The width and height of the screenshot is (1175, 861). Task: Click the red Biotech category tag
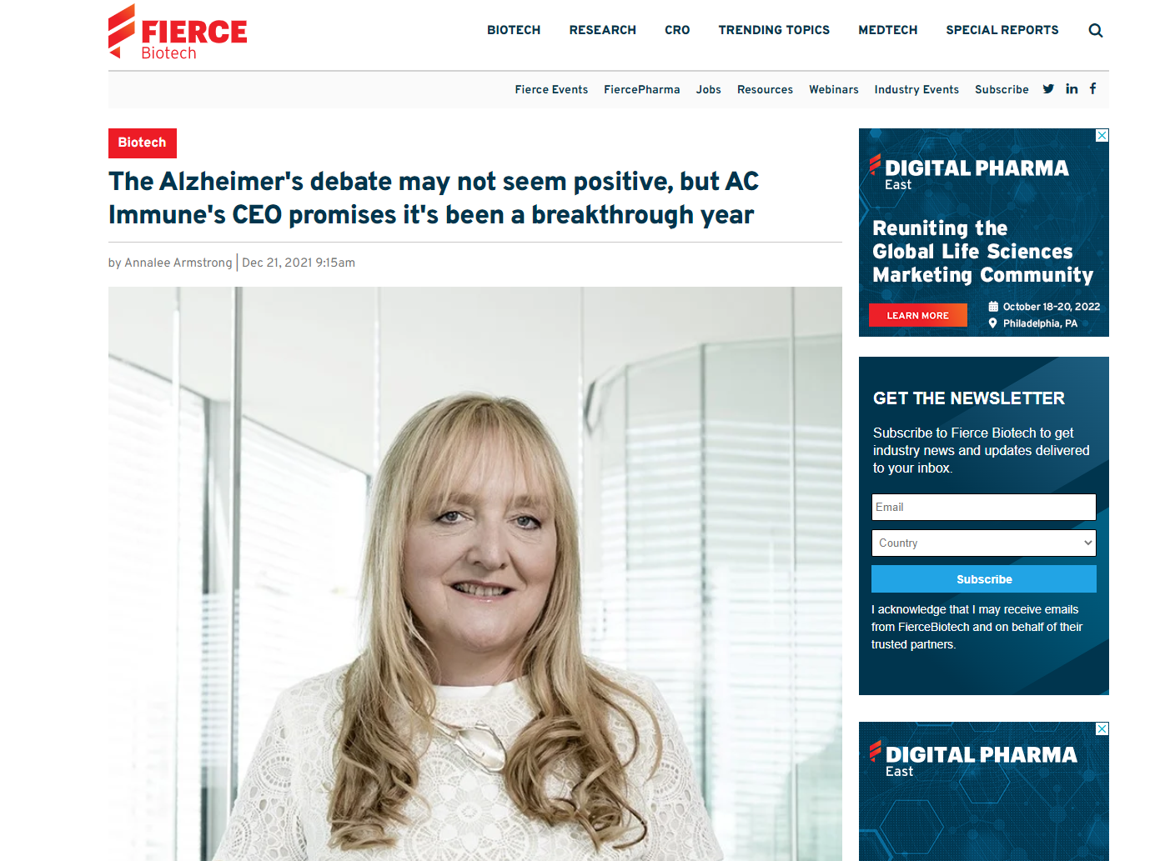pyautogui.click(x=143, y=143)
